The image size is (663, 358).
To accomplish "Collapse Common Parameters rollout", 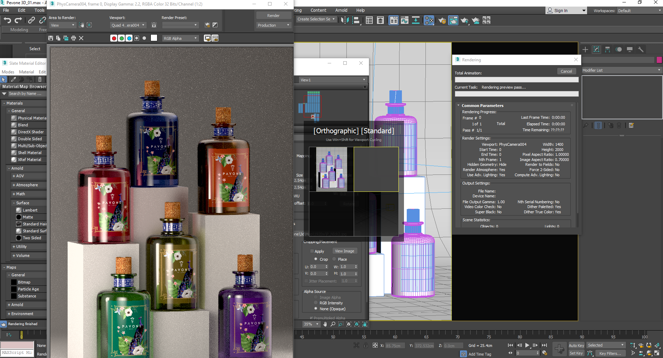I will coord(458,106).
